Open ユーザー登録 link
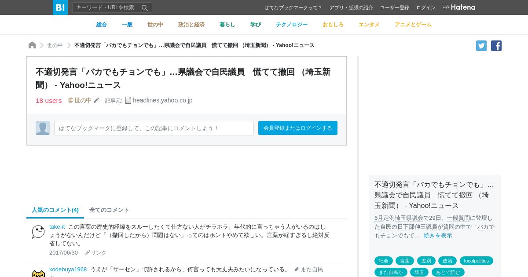Image resolution: width=528 pixels, height=277 pixels. (395, 7)
